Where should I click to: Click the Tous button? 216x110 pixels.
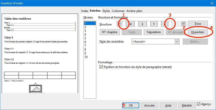[198, 24]
